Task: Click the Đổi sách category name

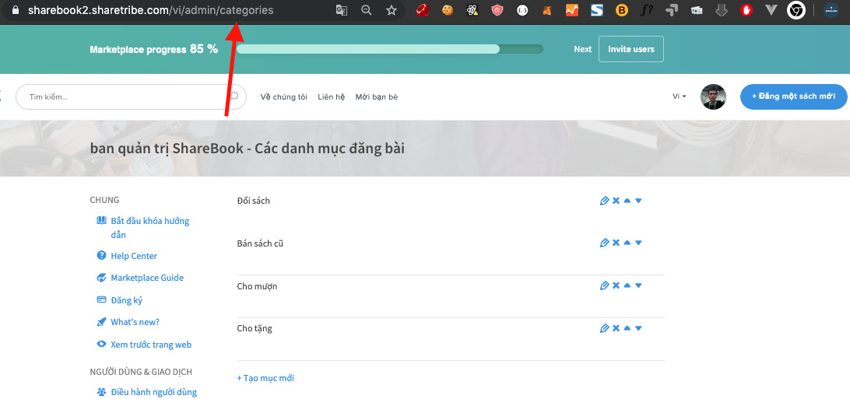Action: (253, 201)
